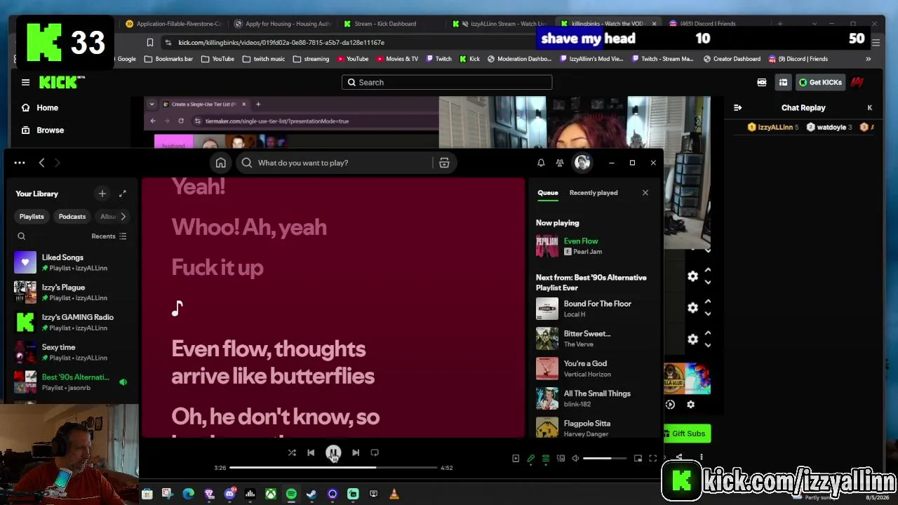Viewport: 898px width, 505px height.
Task: Select the Playlists filter chip
Action: [x=32, y=217]
